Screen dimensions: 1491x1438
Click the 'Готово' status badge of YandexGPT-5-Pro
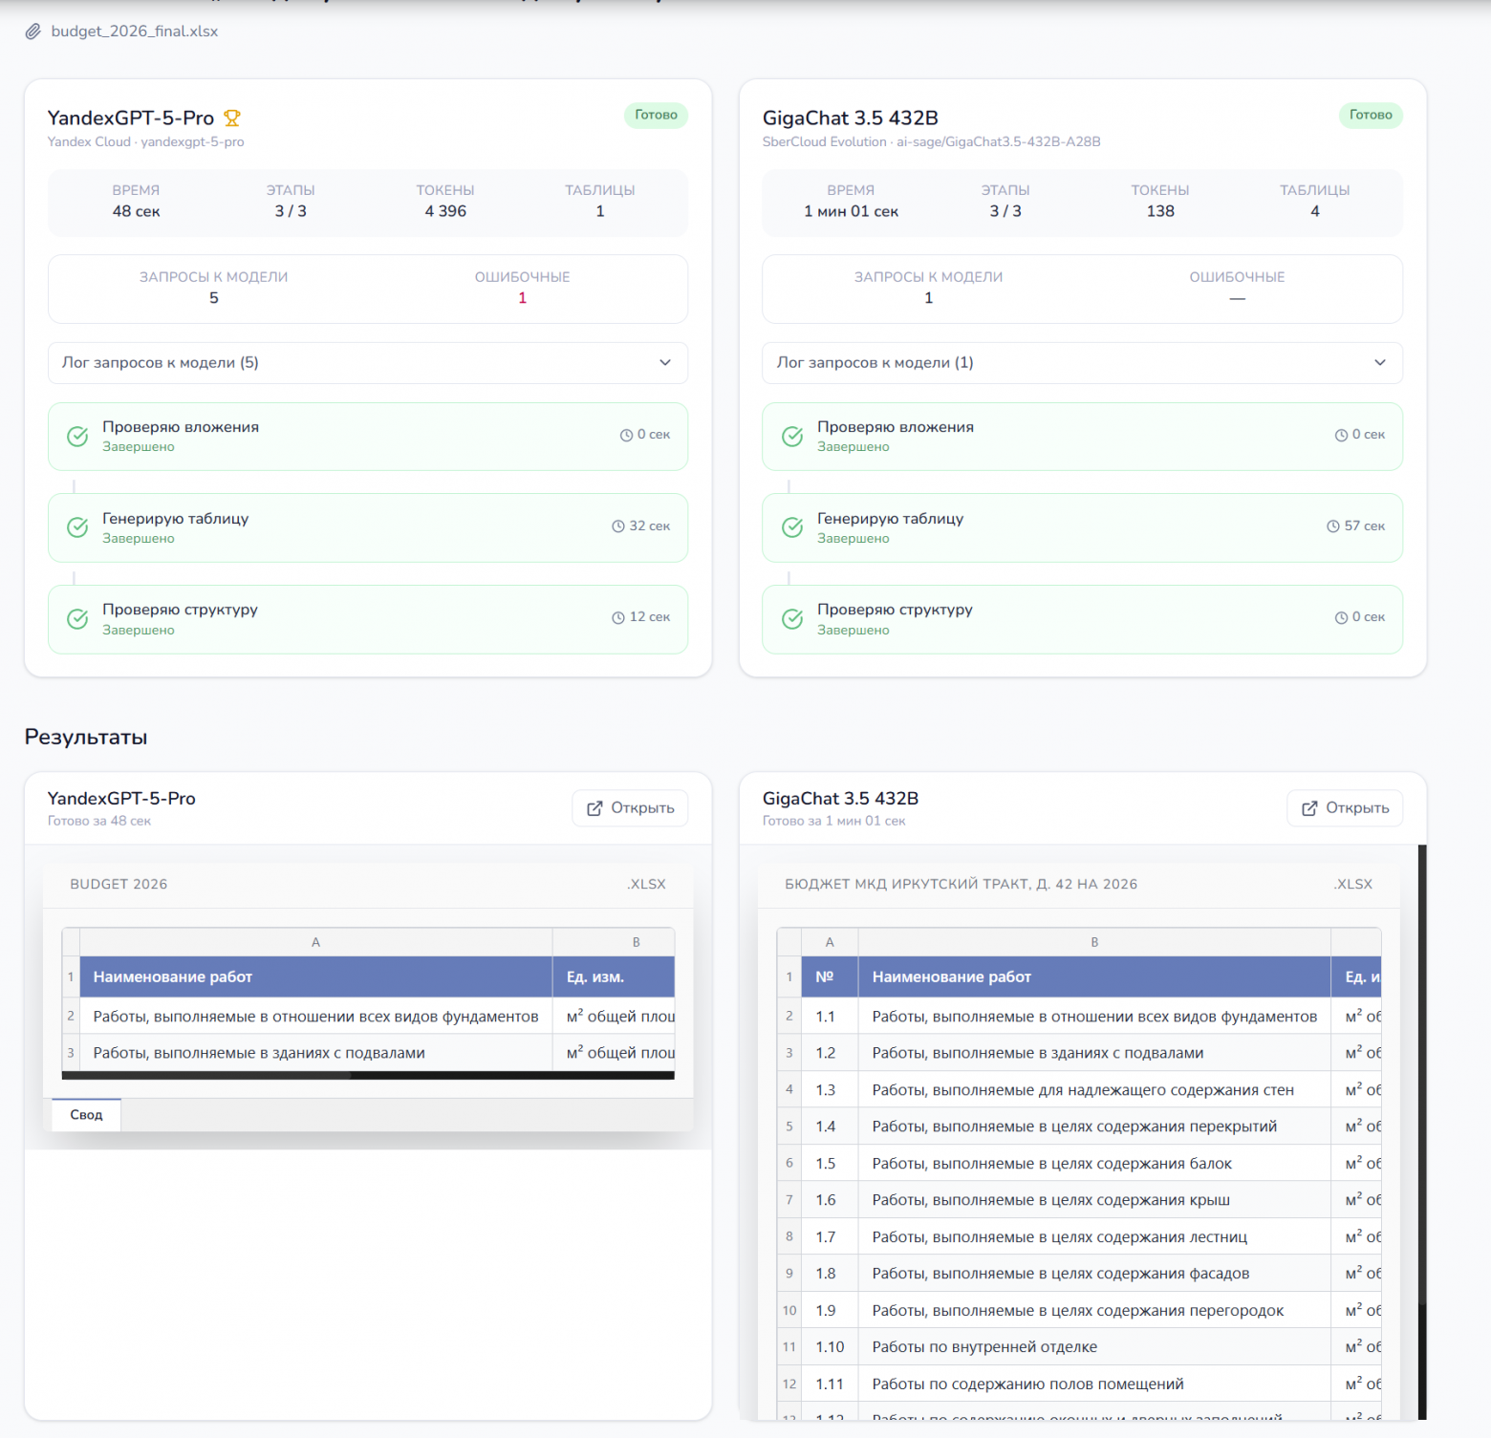click(x=656, y=115)
